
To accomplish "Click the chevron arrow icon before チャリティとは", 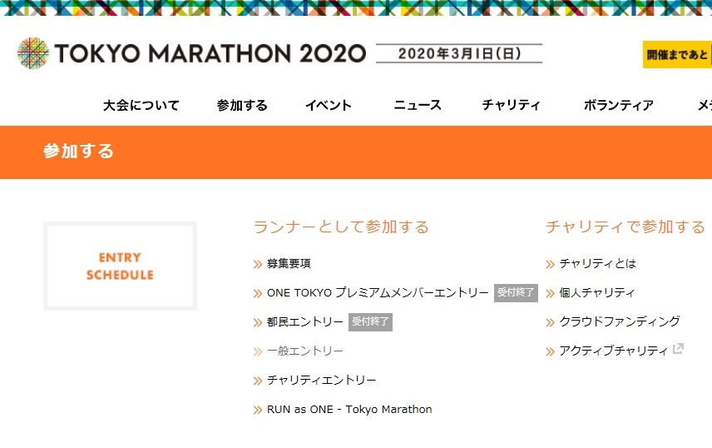I will coord(551,264).
